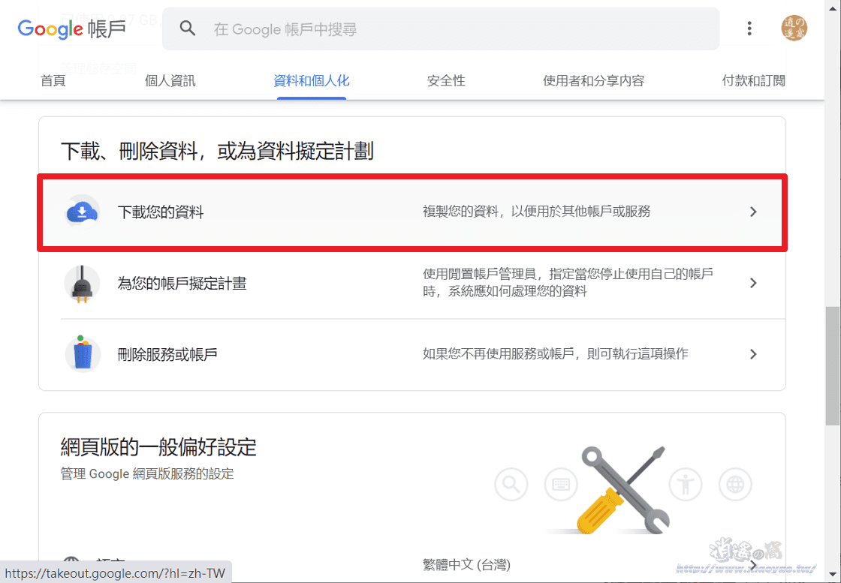Click the search magnifier icon

pos(187,29)
